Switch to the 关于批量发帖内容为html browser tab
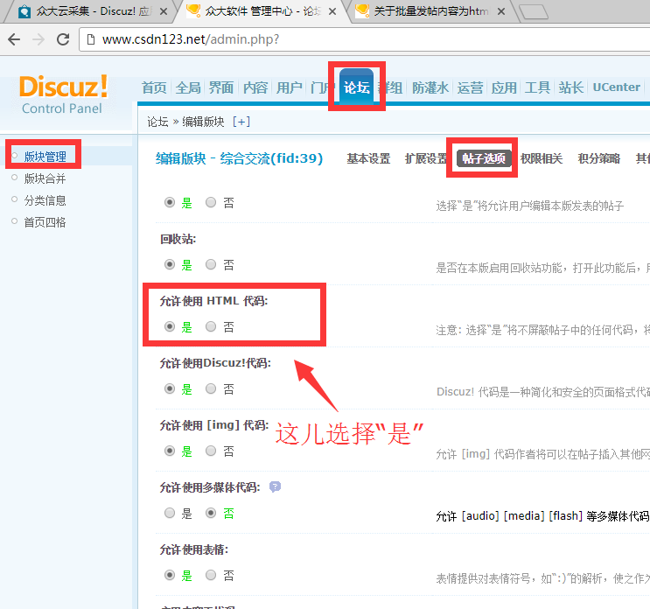This screenshot has width=650, height=609. tap(431, 11)
